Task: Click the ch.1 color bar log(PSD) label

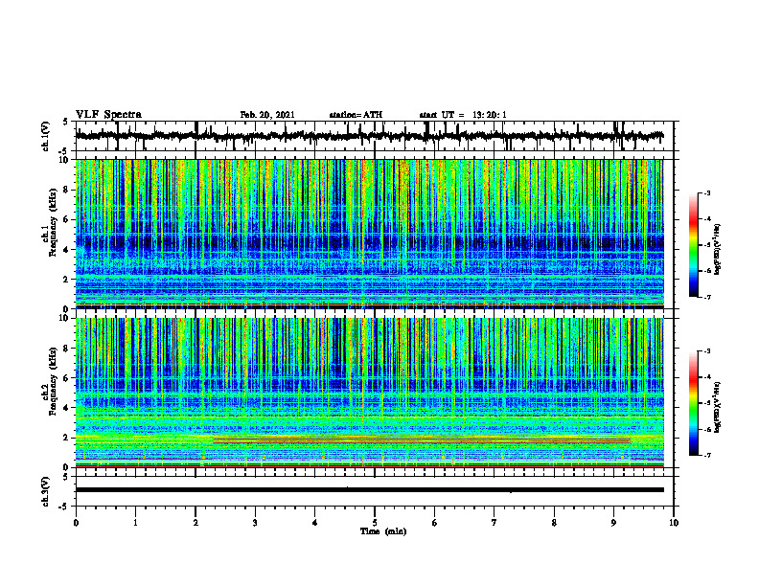Action: tap(718, 250)
